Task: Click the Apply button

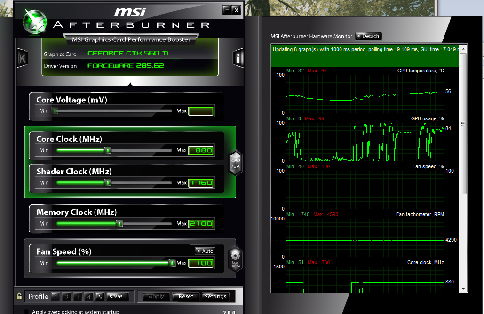Action: [156, 297]
